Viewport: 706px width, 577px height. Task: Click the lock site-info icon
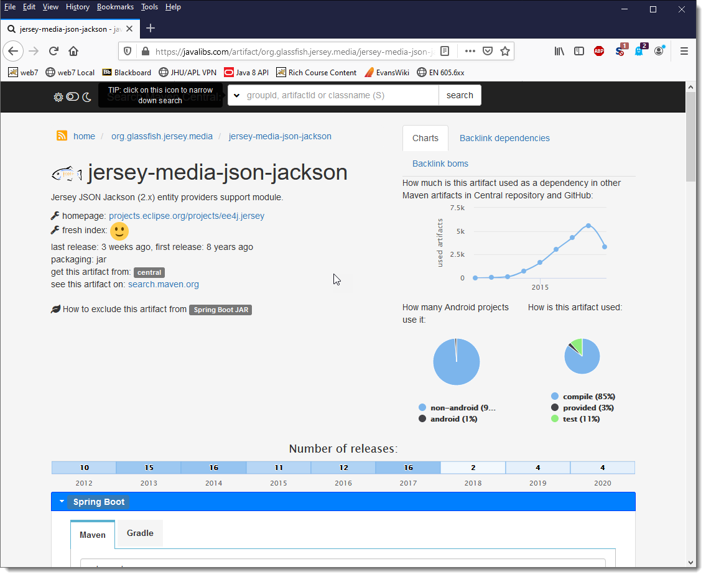[x=146, y=52]
